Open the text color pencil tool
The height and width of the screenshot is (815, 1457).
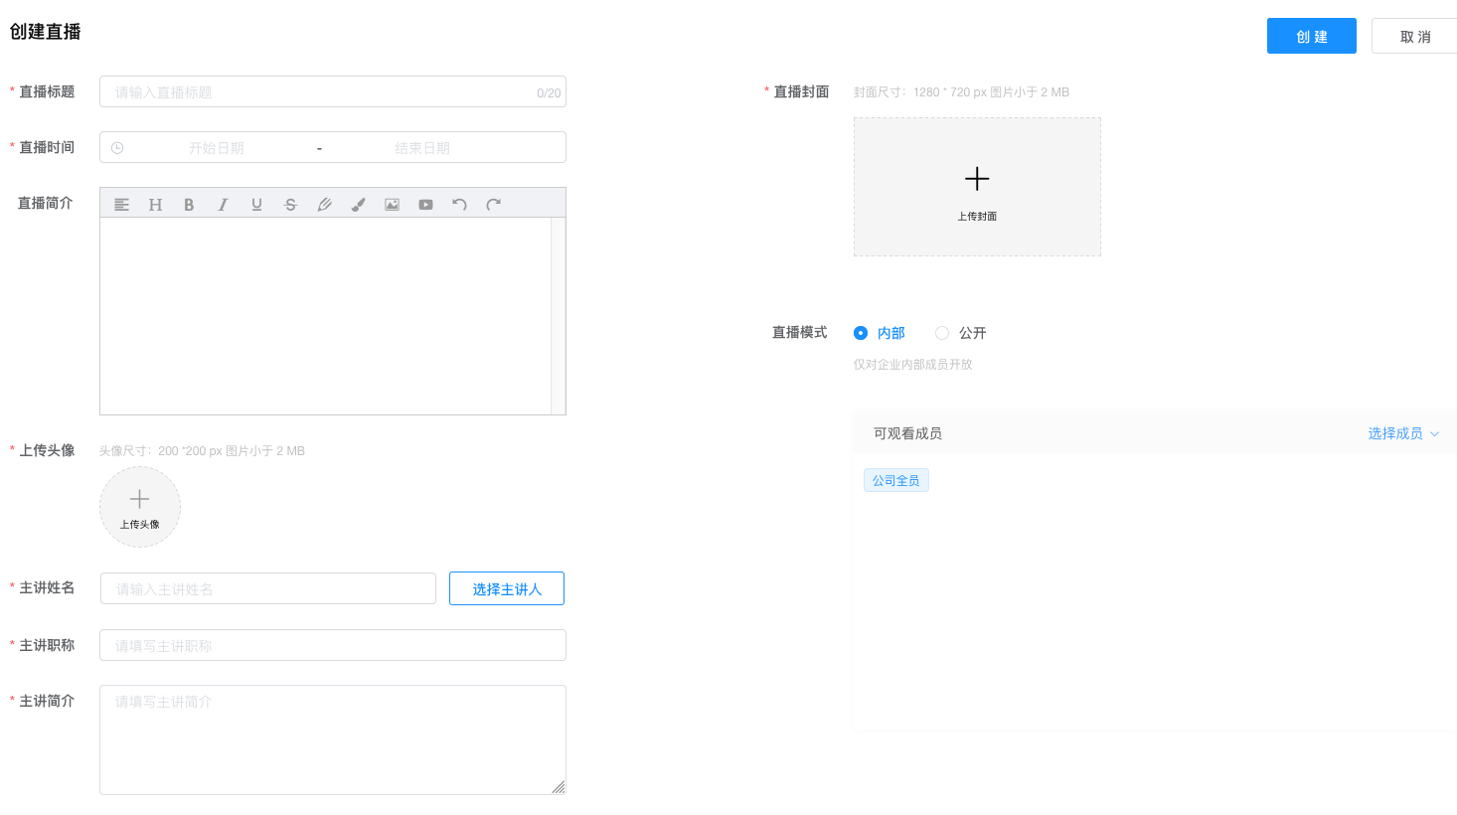[x=324, y=205]
